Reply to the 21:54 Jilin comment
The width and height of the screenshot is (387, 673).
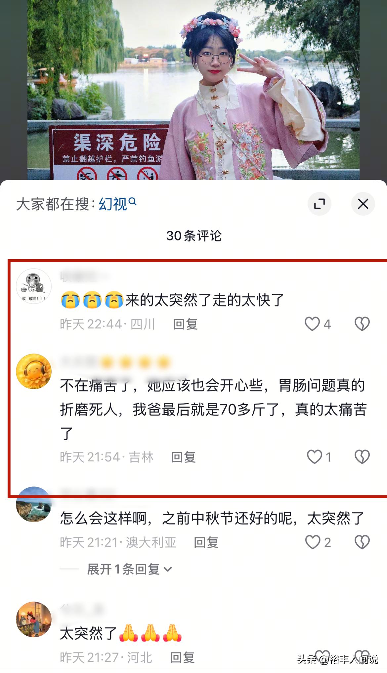click(183, 457)
